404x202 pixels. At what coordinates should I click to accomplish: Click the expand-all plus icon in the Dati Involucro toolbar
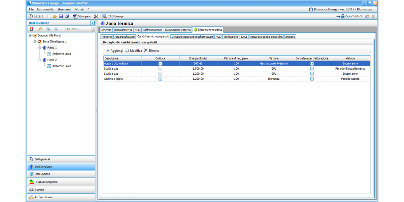tap(48, 29)
